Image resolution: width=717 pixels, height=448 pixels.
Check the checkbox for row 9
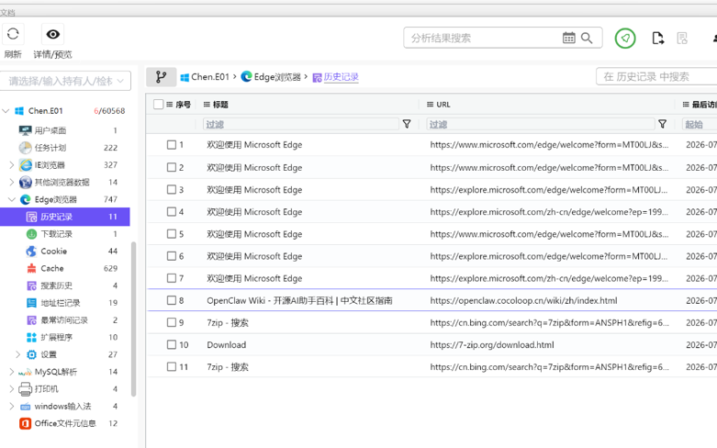tap(172, 322)
